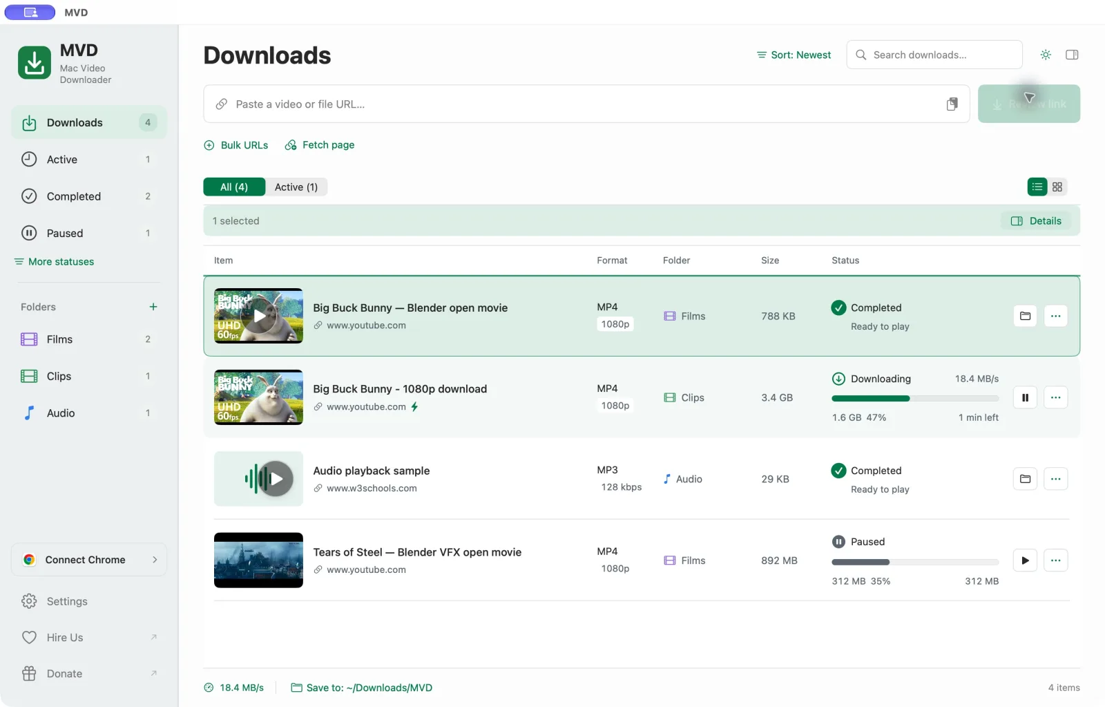Open folder for Big Buck Bunny Blender open movie
This screenshot has width=1105, height=707.
pyautogui.click(x=1025, y=316)
